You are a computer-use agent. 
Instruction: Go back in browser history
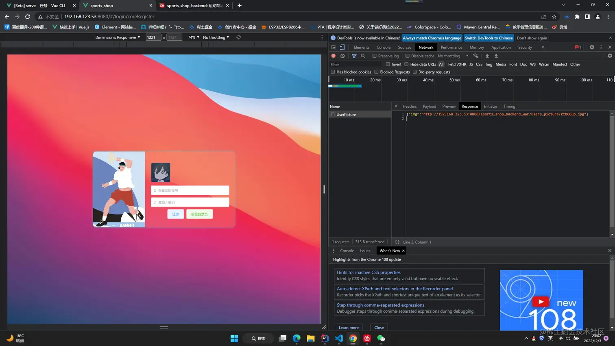click(7, 17)
